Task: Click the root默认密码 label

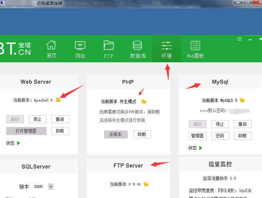Action: pos(213,110)
